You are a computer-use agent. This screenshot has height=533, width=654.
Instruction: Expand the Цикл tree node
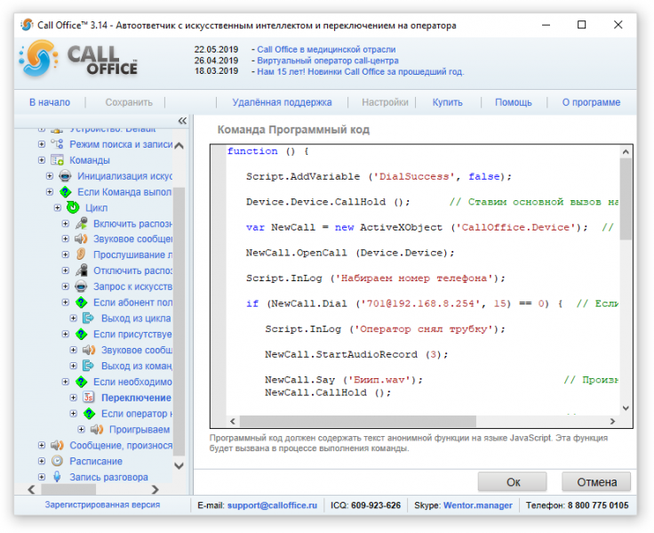58,207
